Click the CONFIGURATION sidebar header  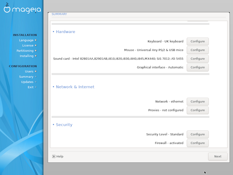point(23,66)
